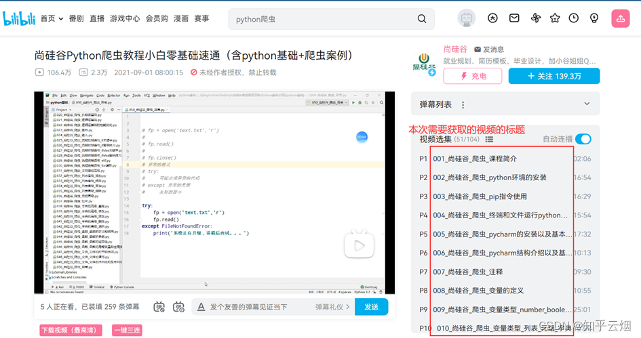Open the 漫画 nav item
This screenshot has width=641, height=338.
pyautogui.click(x=180, y=18)
